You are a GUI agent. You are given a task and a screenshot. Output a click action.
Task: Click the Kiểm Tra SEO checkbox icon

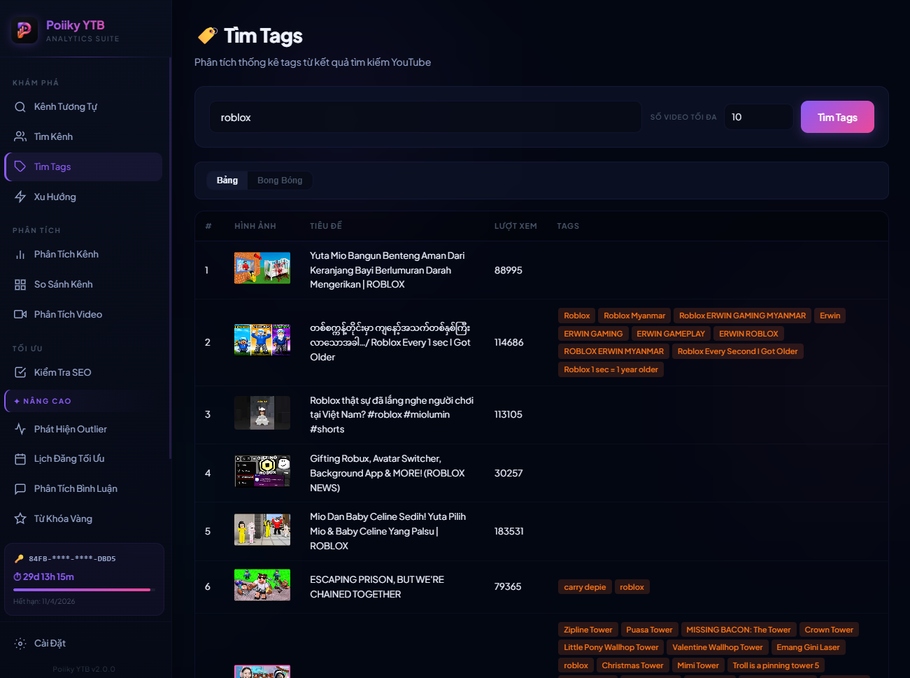tap(20, 373)
